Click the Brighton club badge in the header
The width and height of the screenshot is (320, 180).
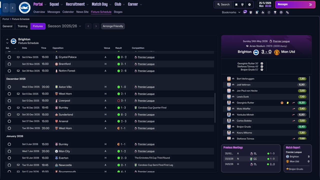coord(25,8)
